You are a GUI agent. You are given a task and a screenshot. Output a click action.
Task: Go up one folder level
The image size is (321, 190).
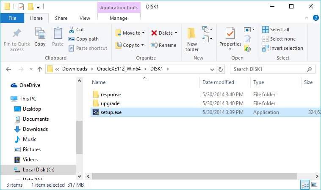pos(40,69)
